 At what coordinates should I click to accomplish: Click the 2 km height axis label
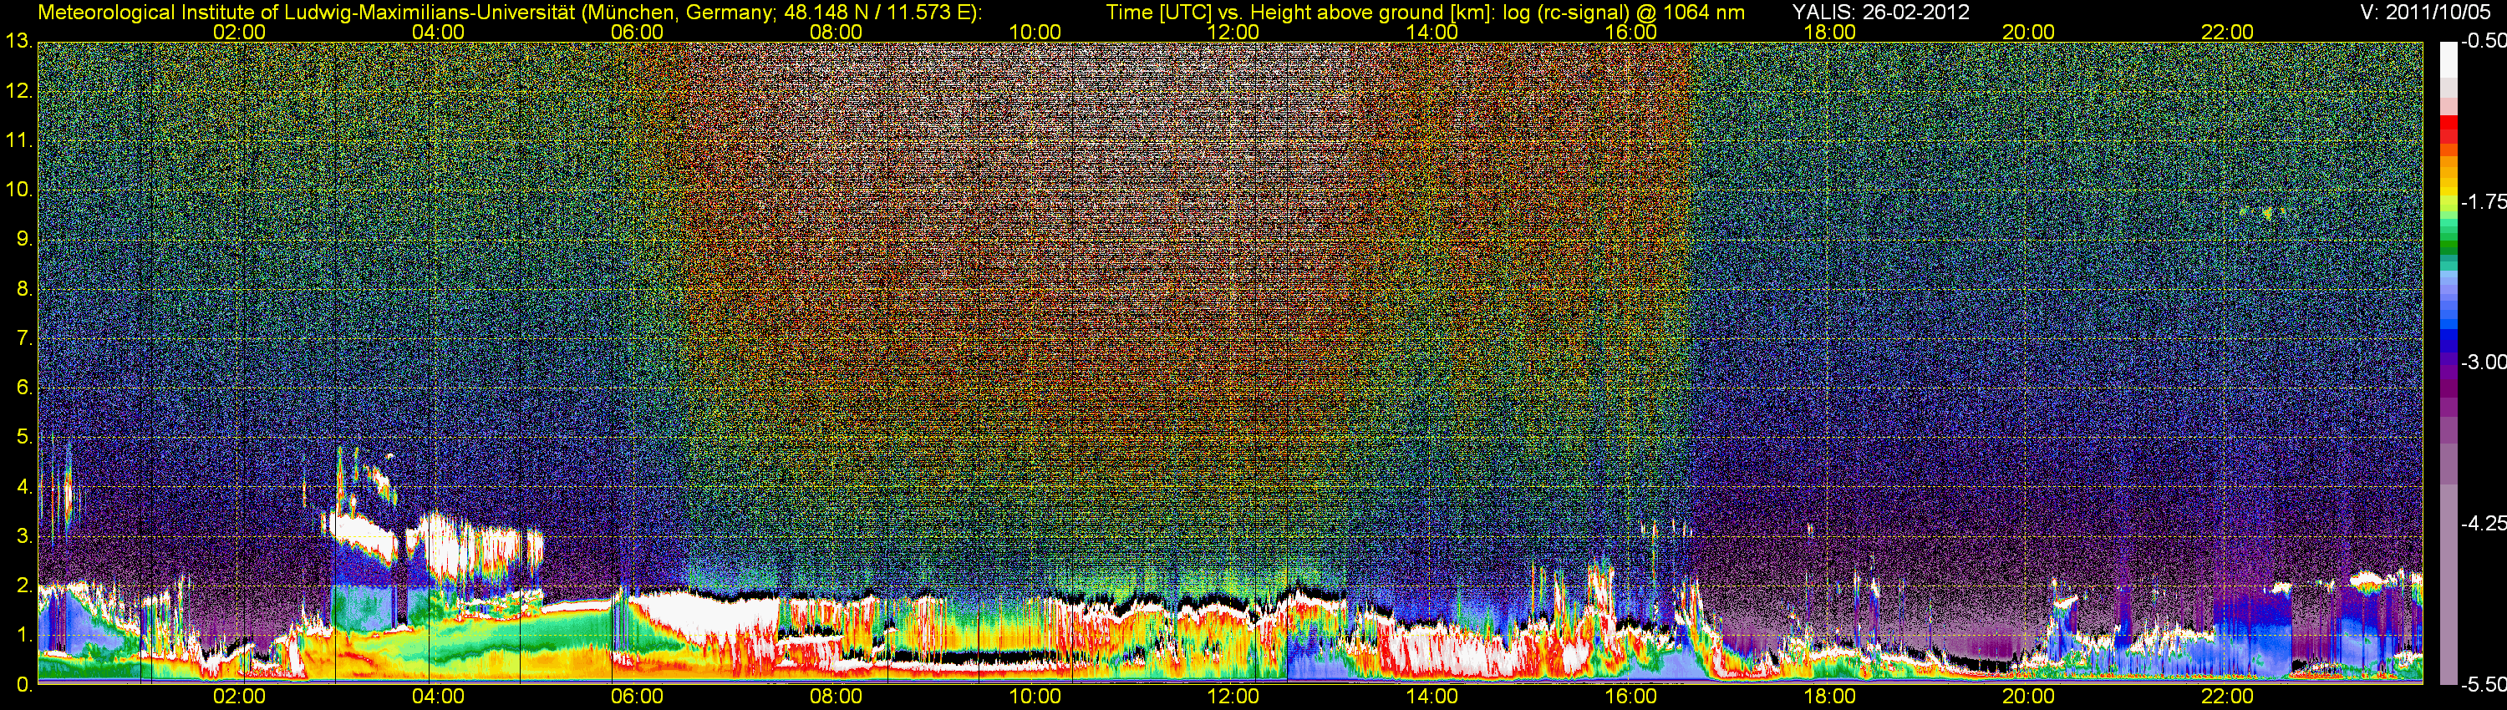point(24,586)
